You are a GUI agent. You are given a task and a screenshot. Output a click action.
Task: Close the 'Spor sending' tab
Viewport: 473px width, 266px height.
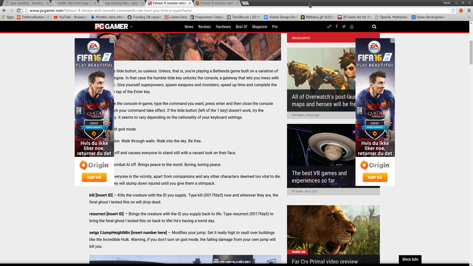pyautogui.click(x=47, y=3)
